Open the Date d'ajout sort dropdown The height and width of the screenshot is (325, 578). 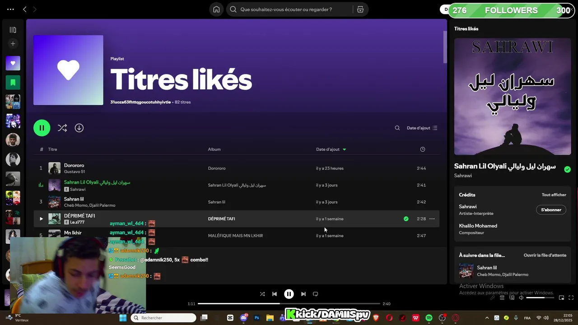click(422, 128)
